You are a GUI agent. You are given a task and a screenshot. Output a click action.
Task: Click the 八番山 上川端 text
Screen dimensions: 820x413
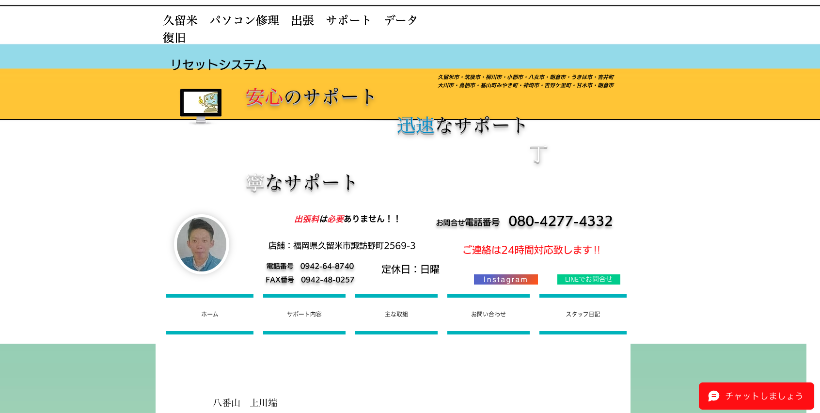(245, 403)
